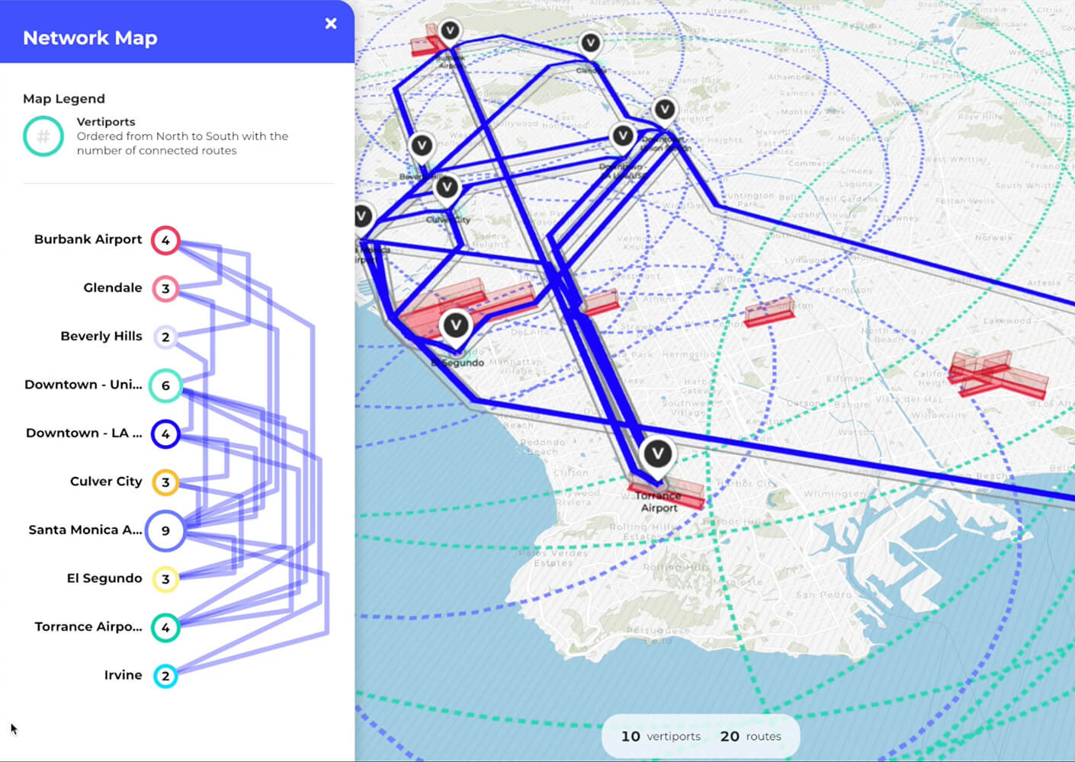The width and height of the screenshot is (1075, 762).
Task: Click the 10 vertiports counter
Action: pos(660,736)
